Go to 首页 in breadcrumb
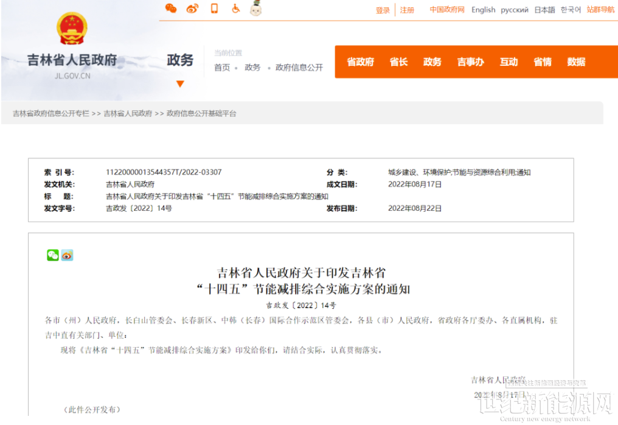 (x=222, y=68)
